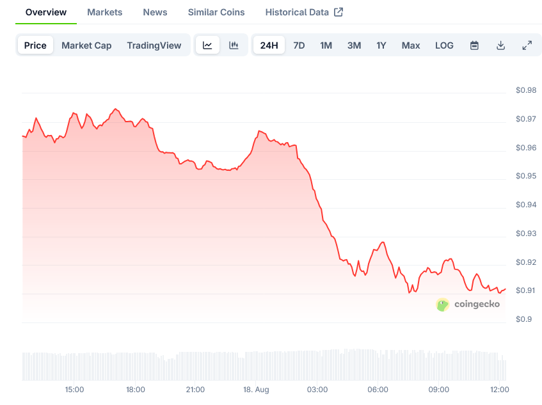Toggle LOG scale on chart
The width and height of the screenshot is (542, 405).
tap(444, 45)
